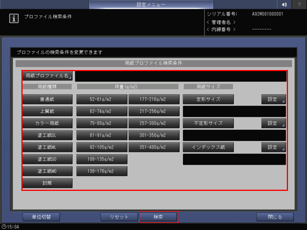Open the 用紙プロファイル名 entry button
Screen dimensions: 307x230
(x=48, y=76)
